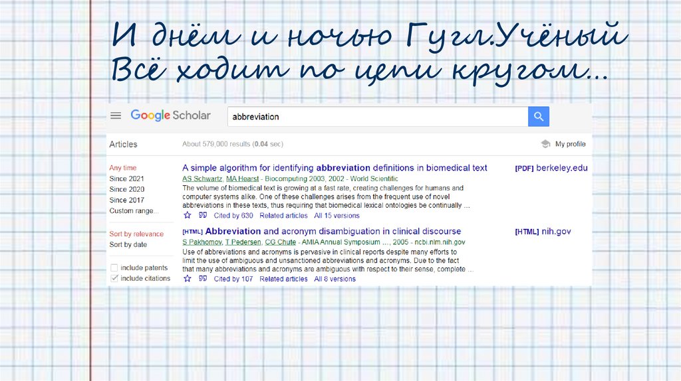View All 15 versions
The width and height of the screenshot is (681, 381).
click(x=337, y=216)
